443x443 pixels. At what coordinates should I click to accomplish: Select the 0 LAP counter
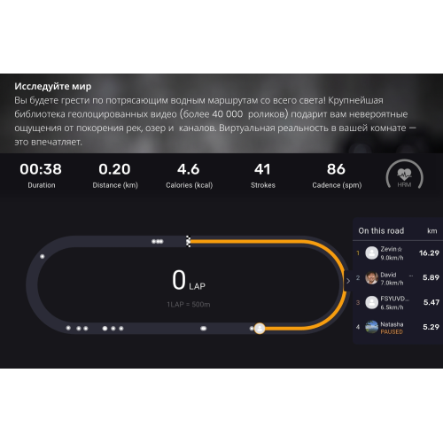189,280
